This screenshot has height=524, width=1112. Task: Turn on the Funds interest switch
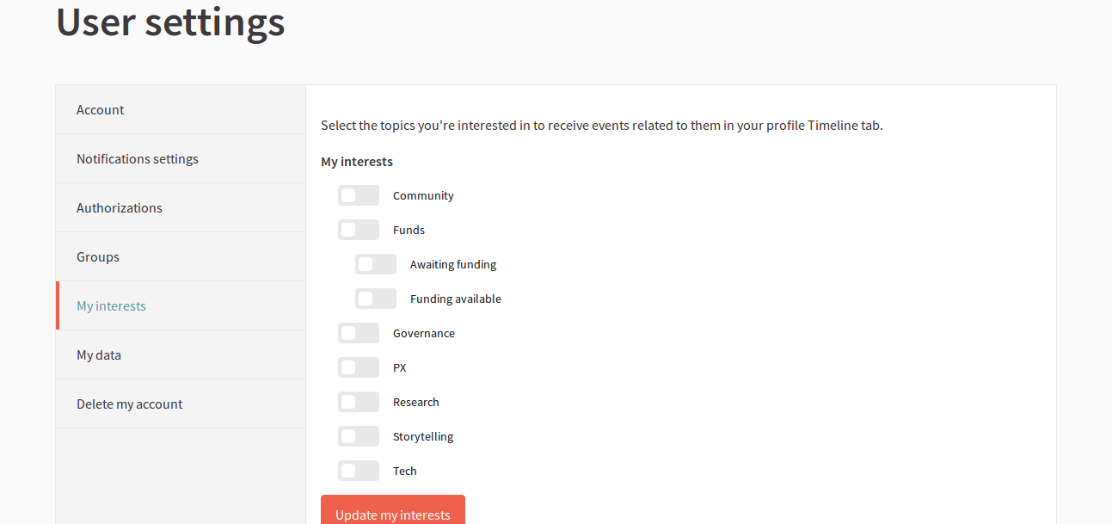(x=358, y=230)
